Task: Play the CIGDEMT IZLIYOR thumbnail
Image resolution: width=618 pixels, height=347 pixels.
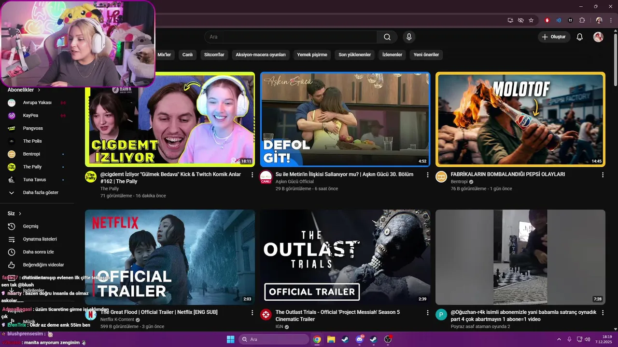Action: 170,119
